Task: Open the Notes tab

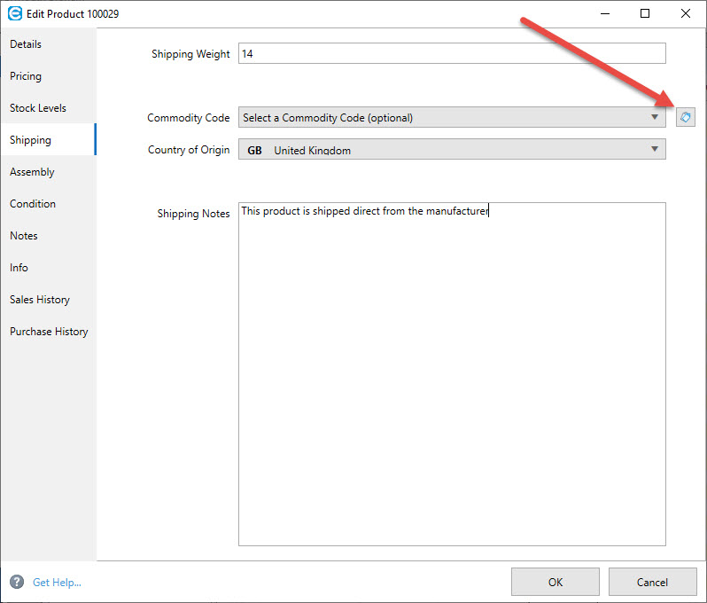Action: pos(24,236)
